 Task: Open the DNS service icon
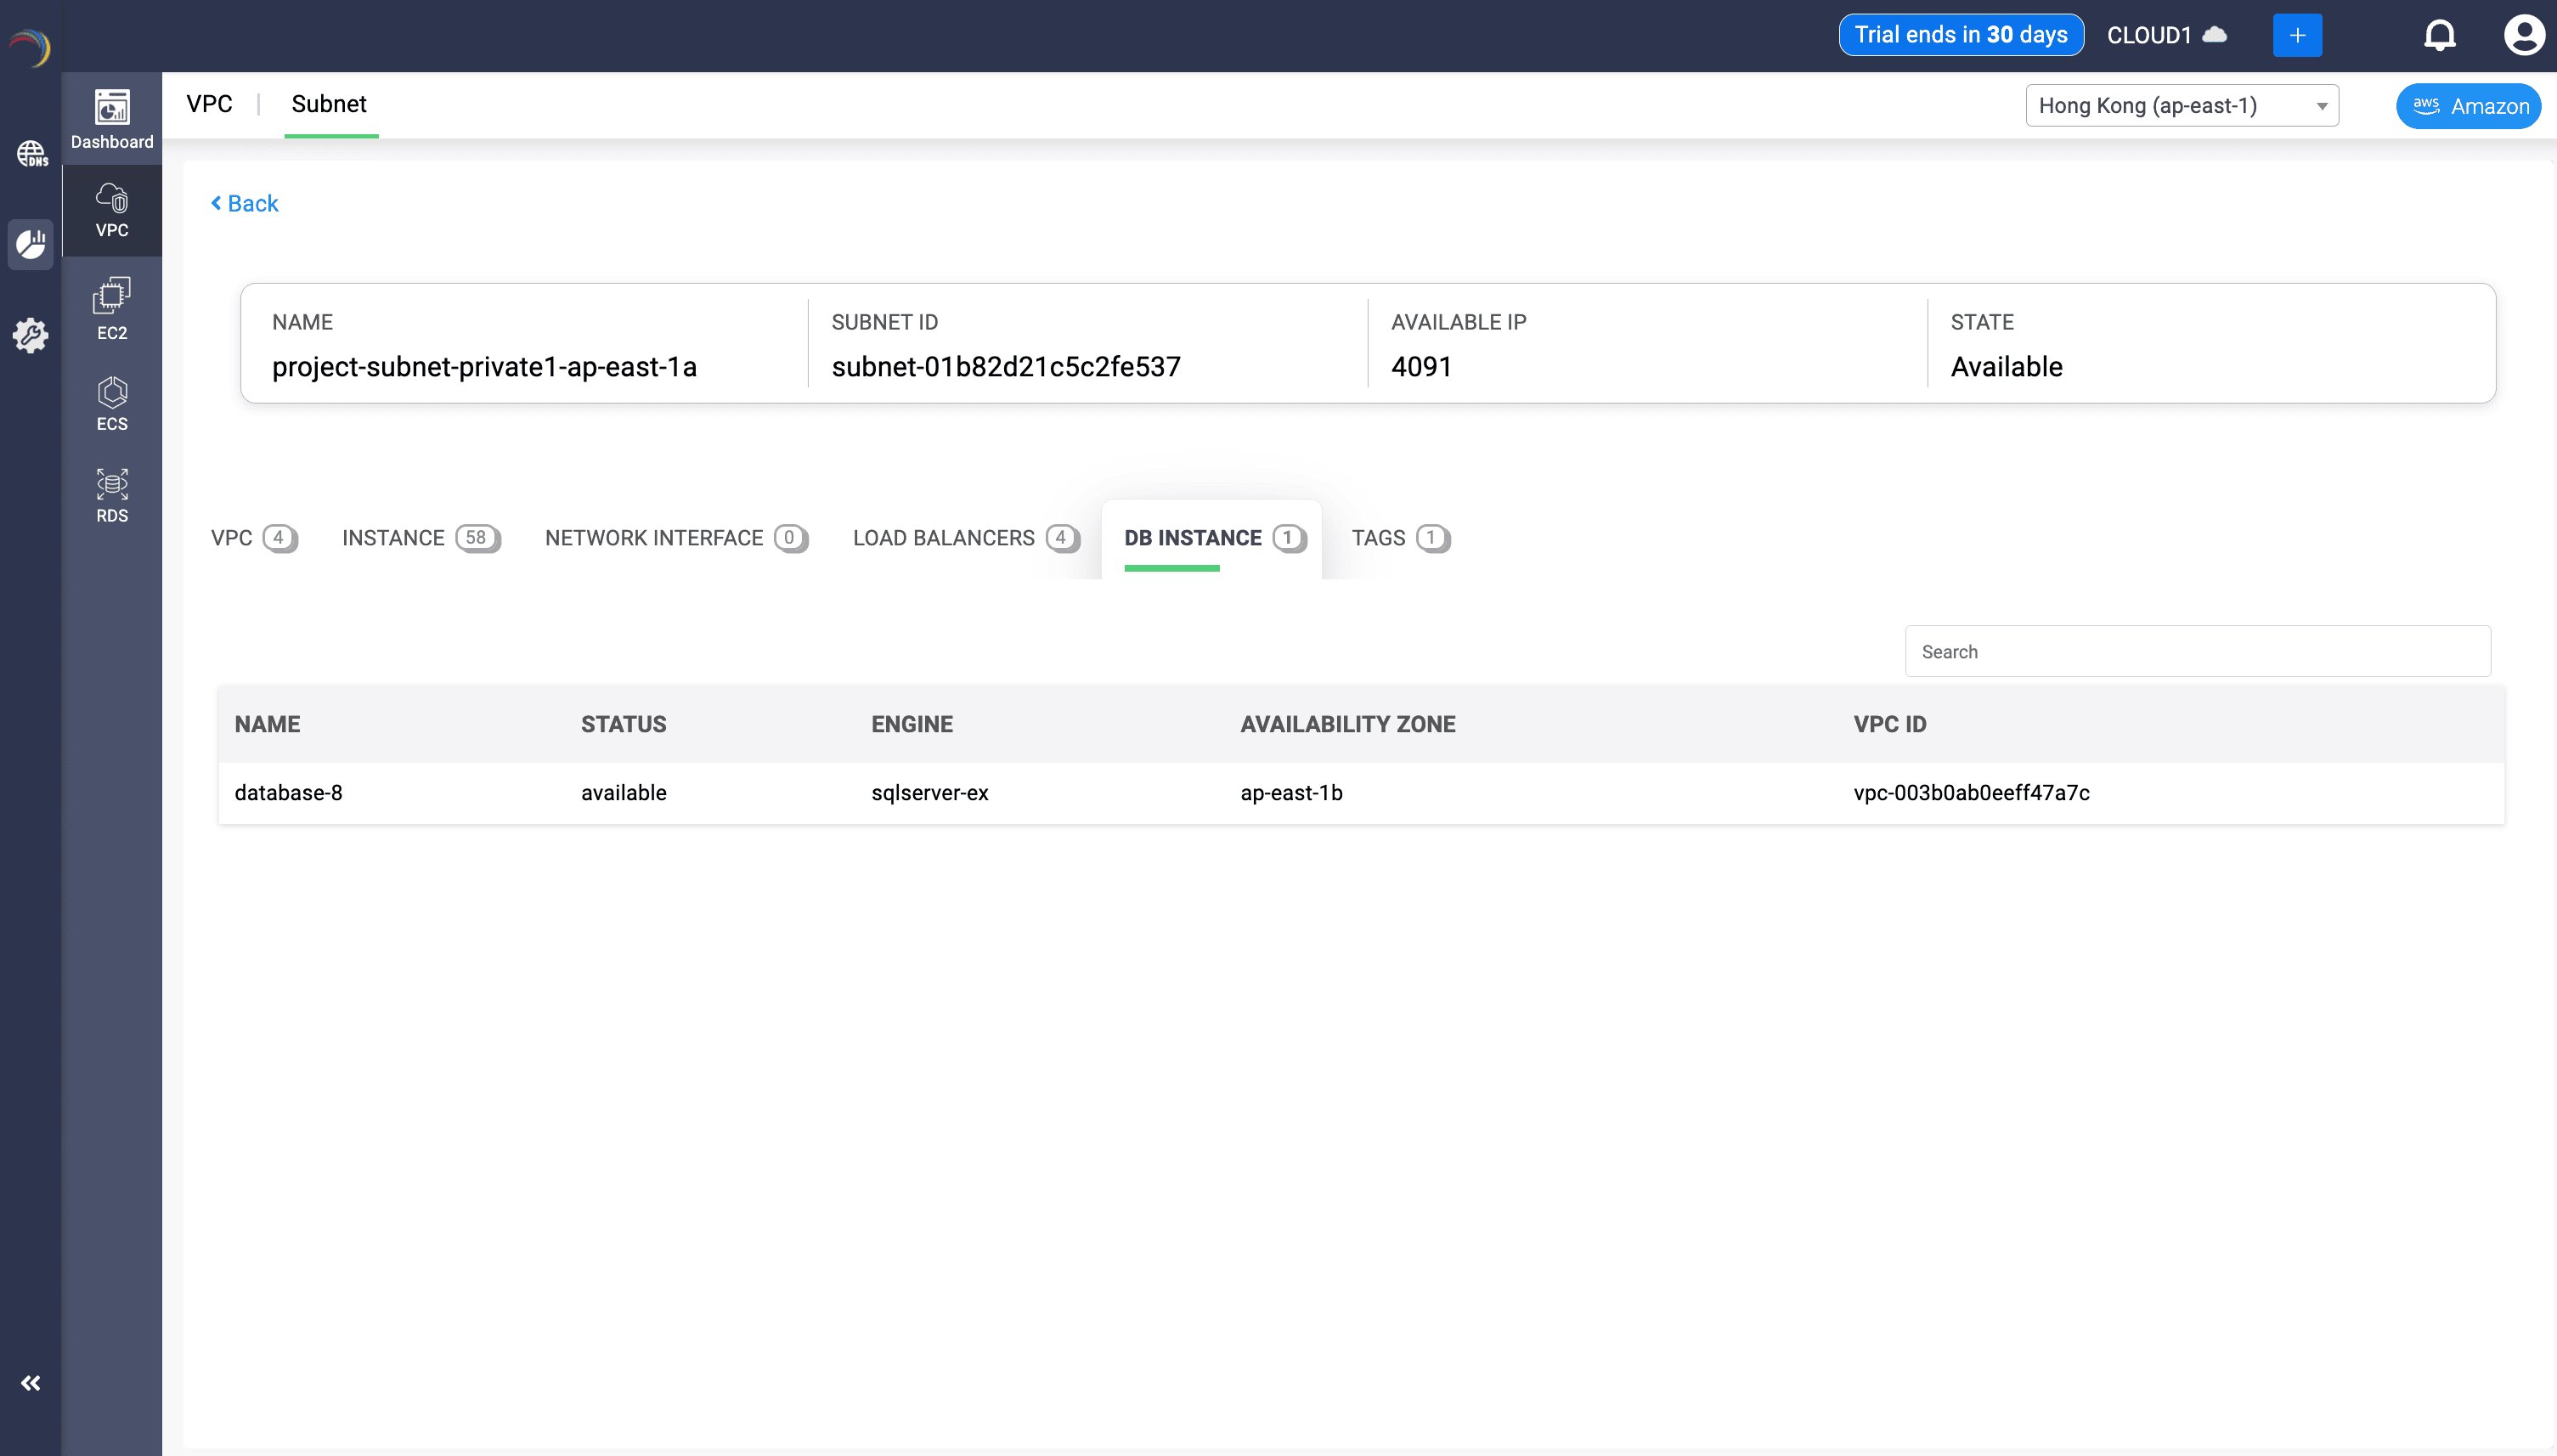[31, 153]
